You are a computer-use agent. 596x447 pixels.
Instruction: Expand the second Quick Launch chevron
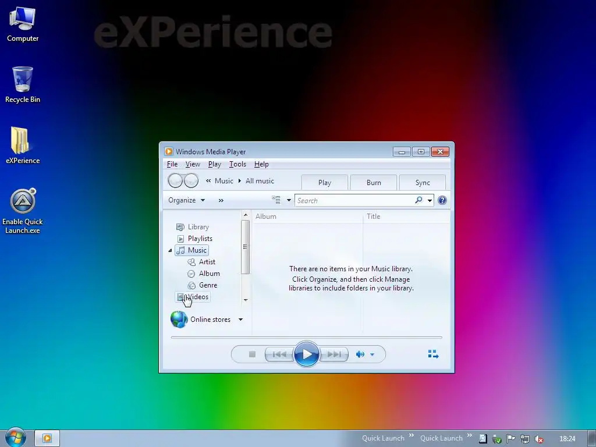pos(470,435)
